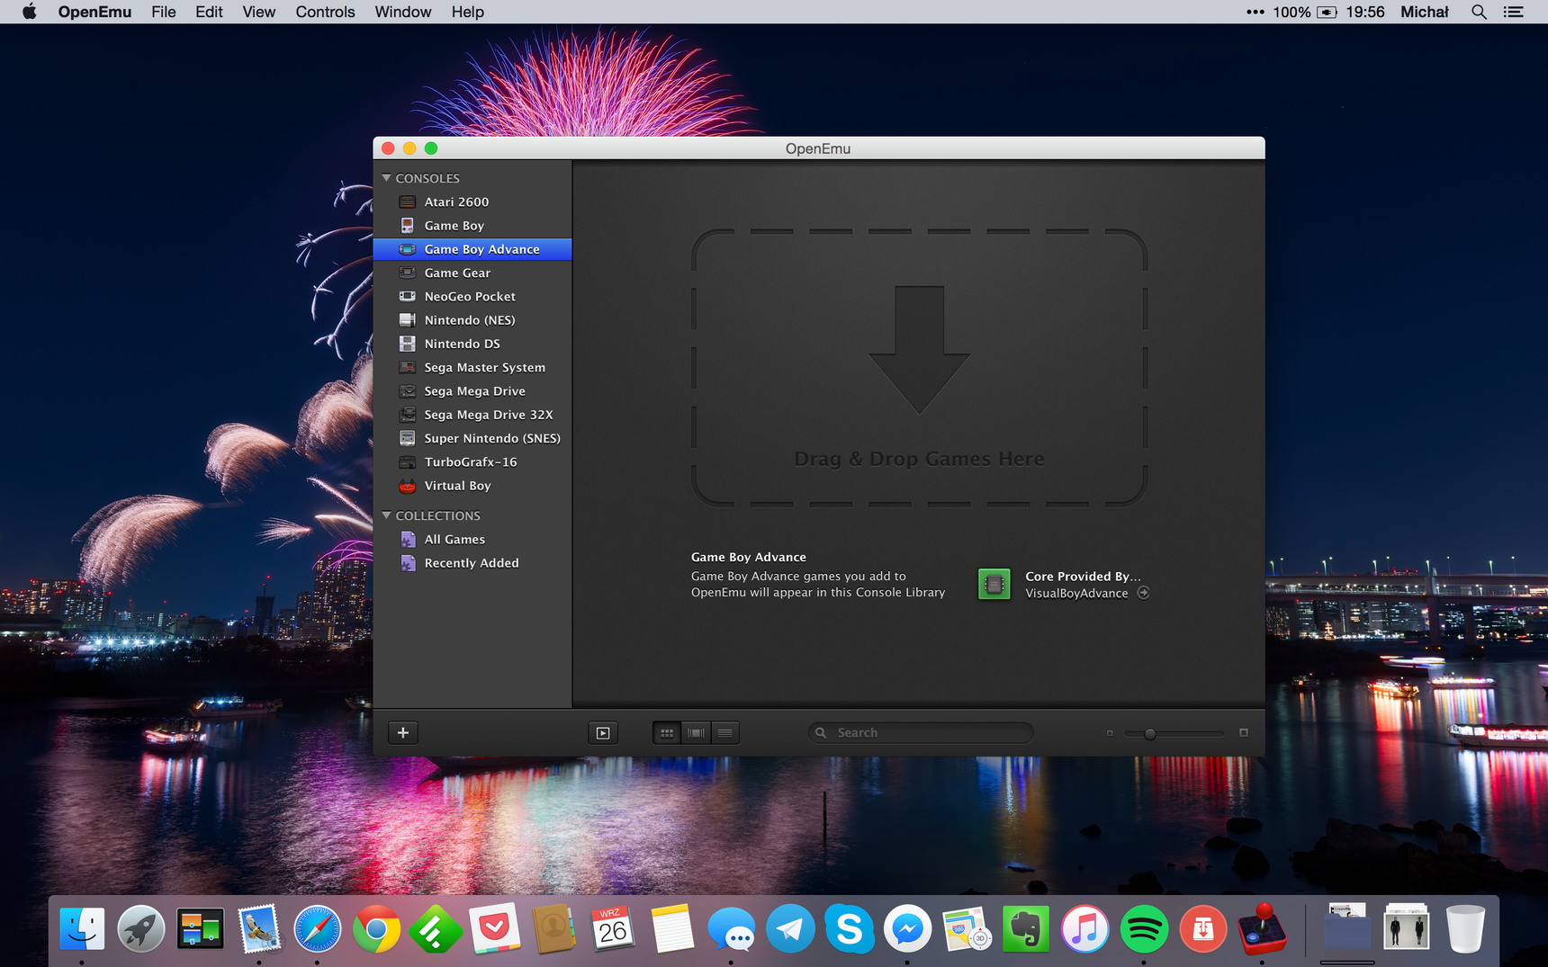Open Notification Center icon
The image size is (1548, 967).
(1514, 12)
